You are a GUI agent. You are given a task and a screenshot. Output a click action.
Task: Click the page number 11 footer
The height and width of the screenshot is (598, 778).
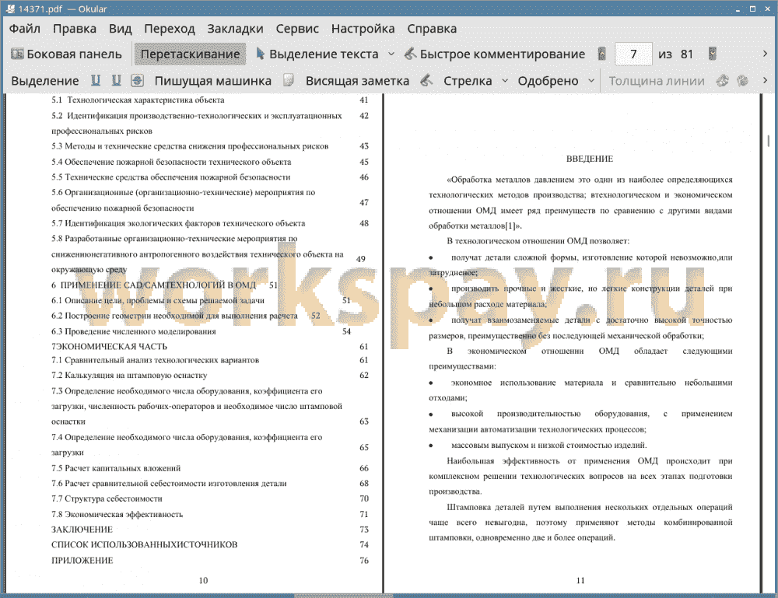pyautogui.click(x=580, y=581)
